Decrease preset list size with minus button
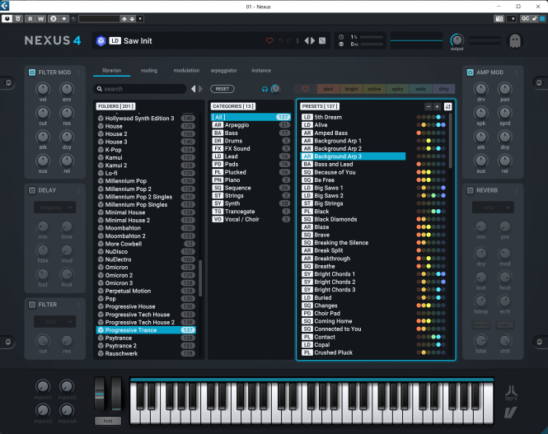This screenshot has width=548, height=434. click(x=429, y=106)
